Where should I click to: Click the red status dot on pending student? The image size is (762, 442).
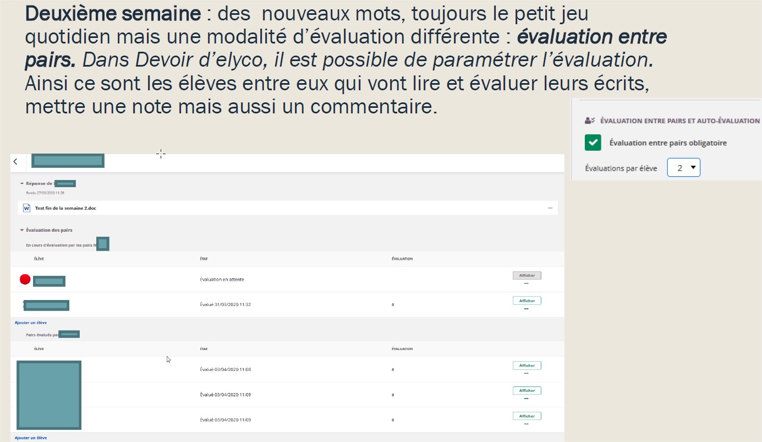click(x=25, y=280)
